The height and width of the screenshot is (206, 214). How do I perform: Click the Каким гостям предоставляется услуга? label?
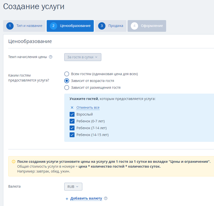coord(29,78)
